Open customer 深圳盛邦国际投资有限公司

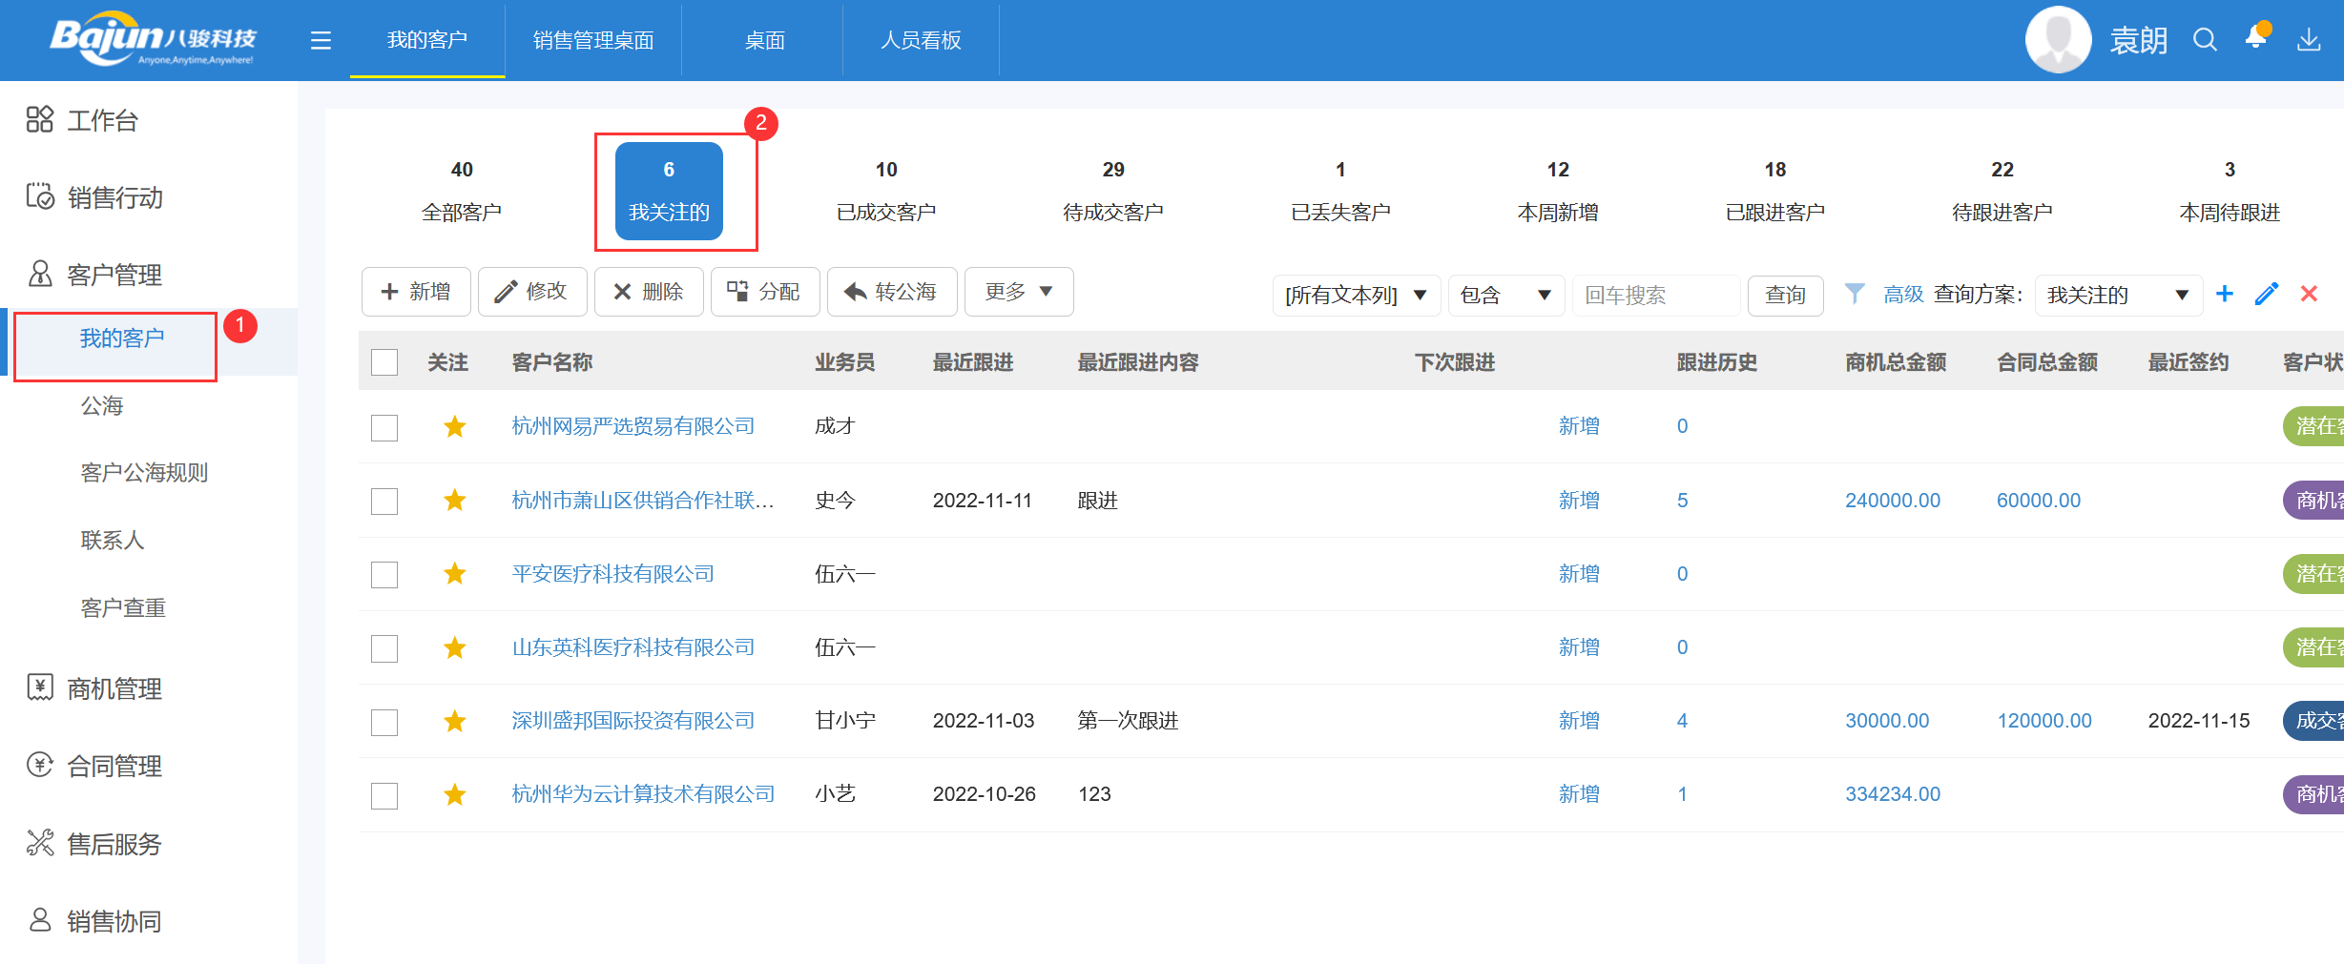point(632,721)
